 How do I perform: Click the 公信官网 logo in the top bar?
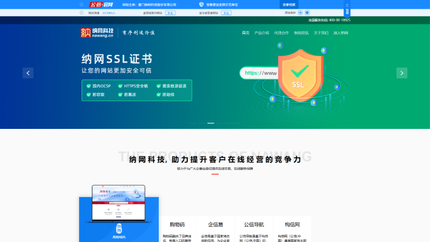pos(101,4)
